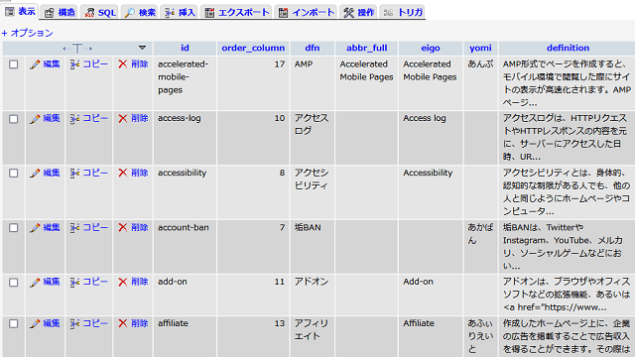This screenshot has height=357, width=635.
Task: Open the SQL tab
Action: pos(100,13)
